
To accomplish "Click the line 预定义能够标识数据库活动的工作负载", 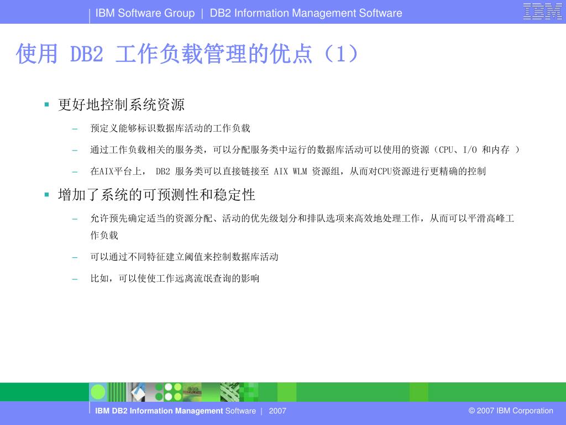I will point(170,128).
